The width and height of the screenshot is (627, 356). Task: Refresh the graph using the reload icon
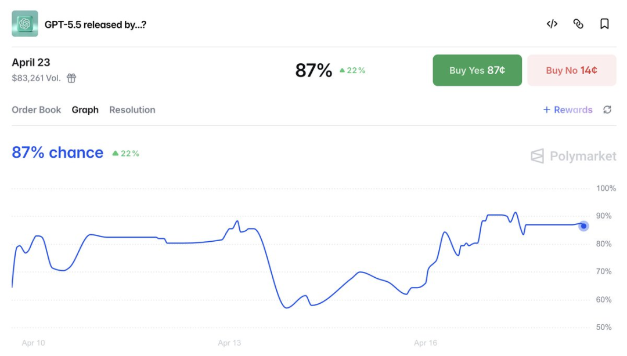pyautogui.click(x=607, y=110)
